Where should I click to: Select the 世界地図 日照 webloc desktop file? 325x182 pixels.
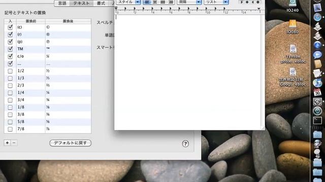pyautogui.click(x=292, y=77)
